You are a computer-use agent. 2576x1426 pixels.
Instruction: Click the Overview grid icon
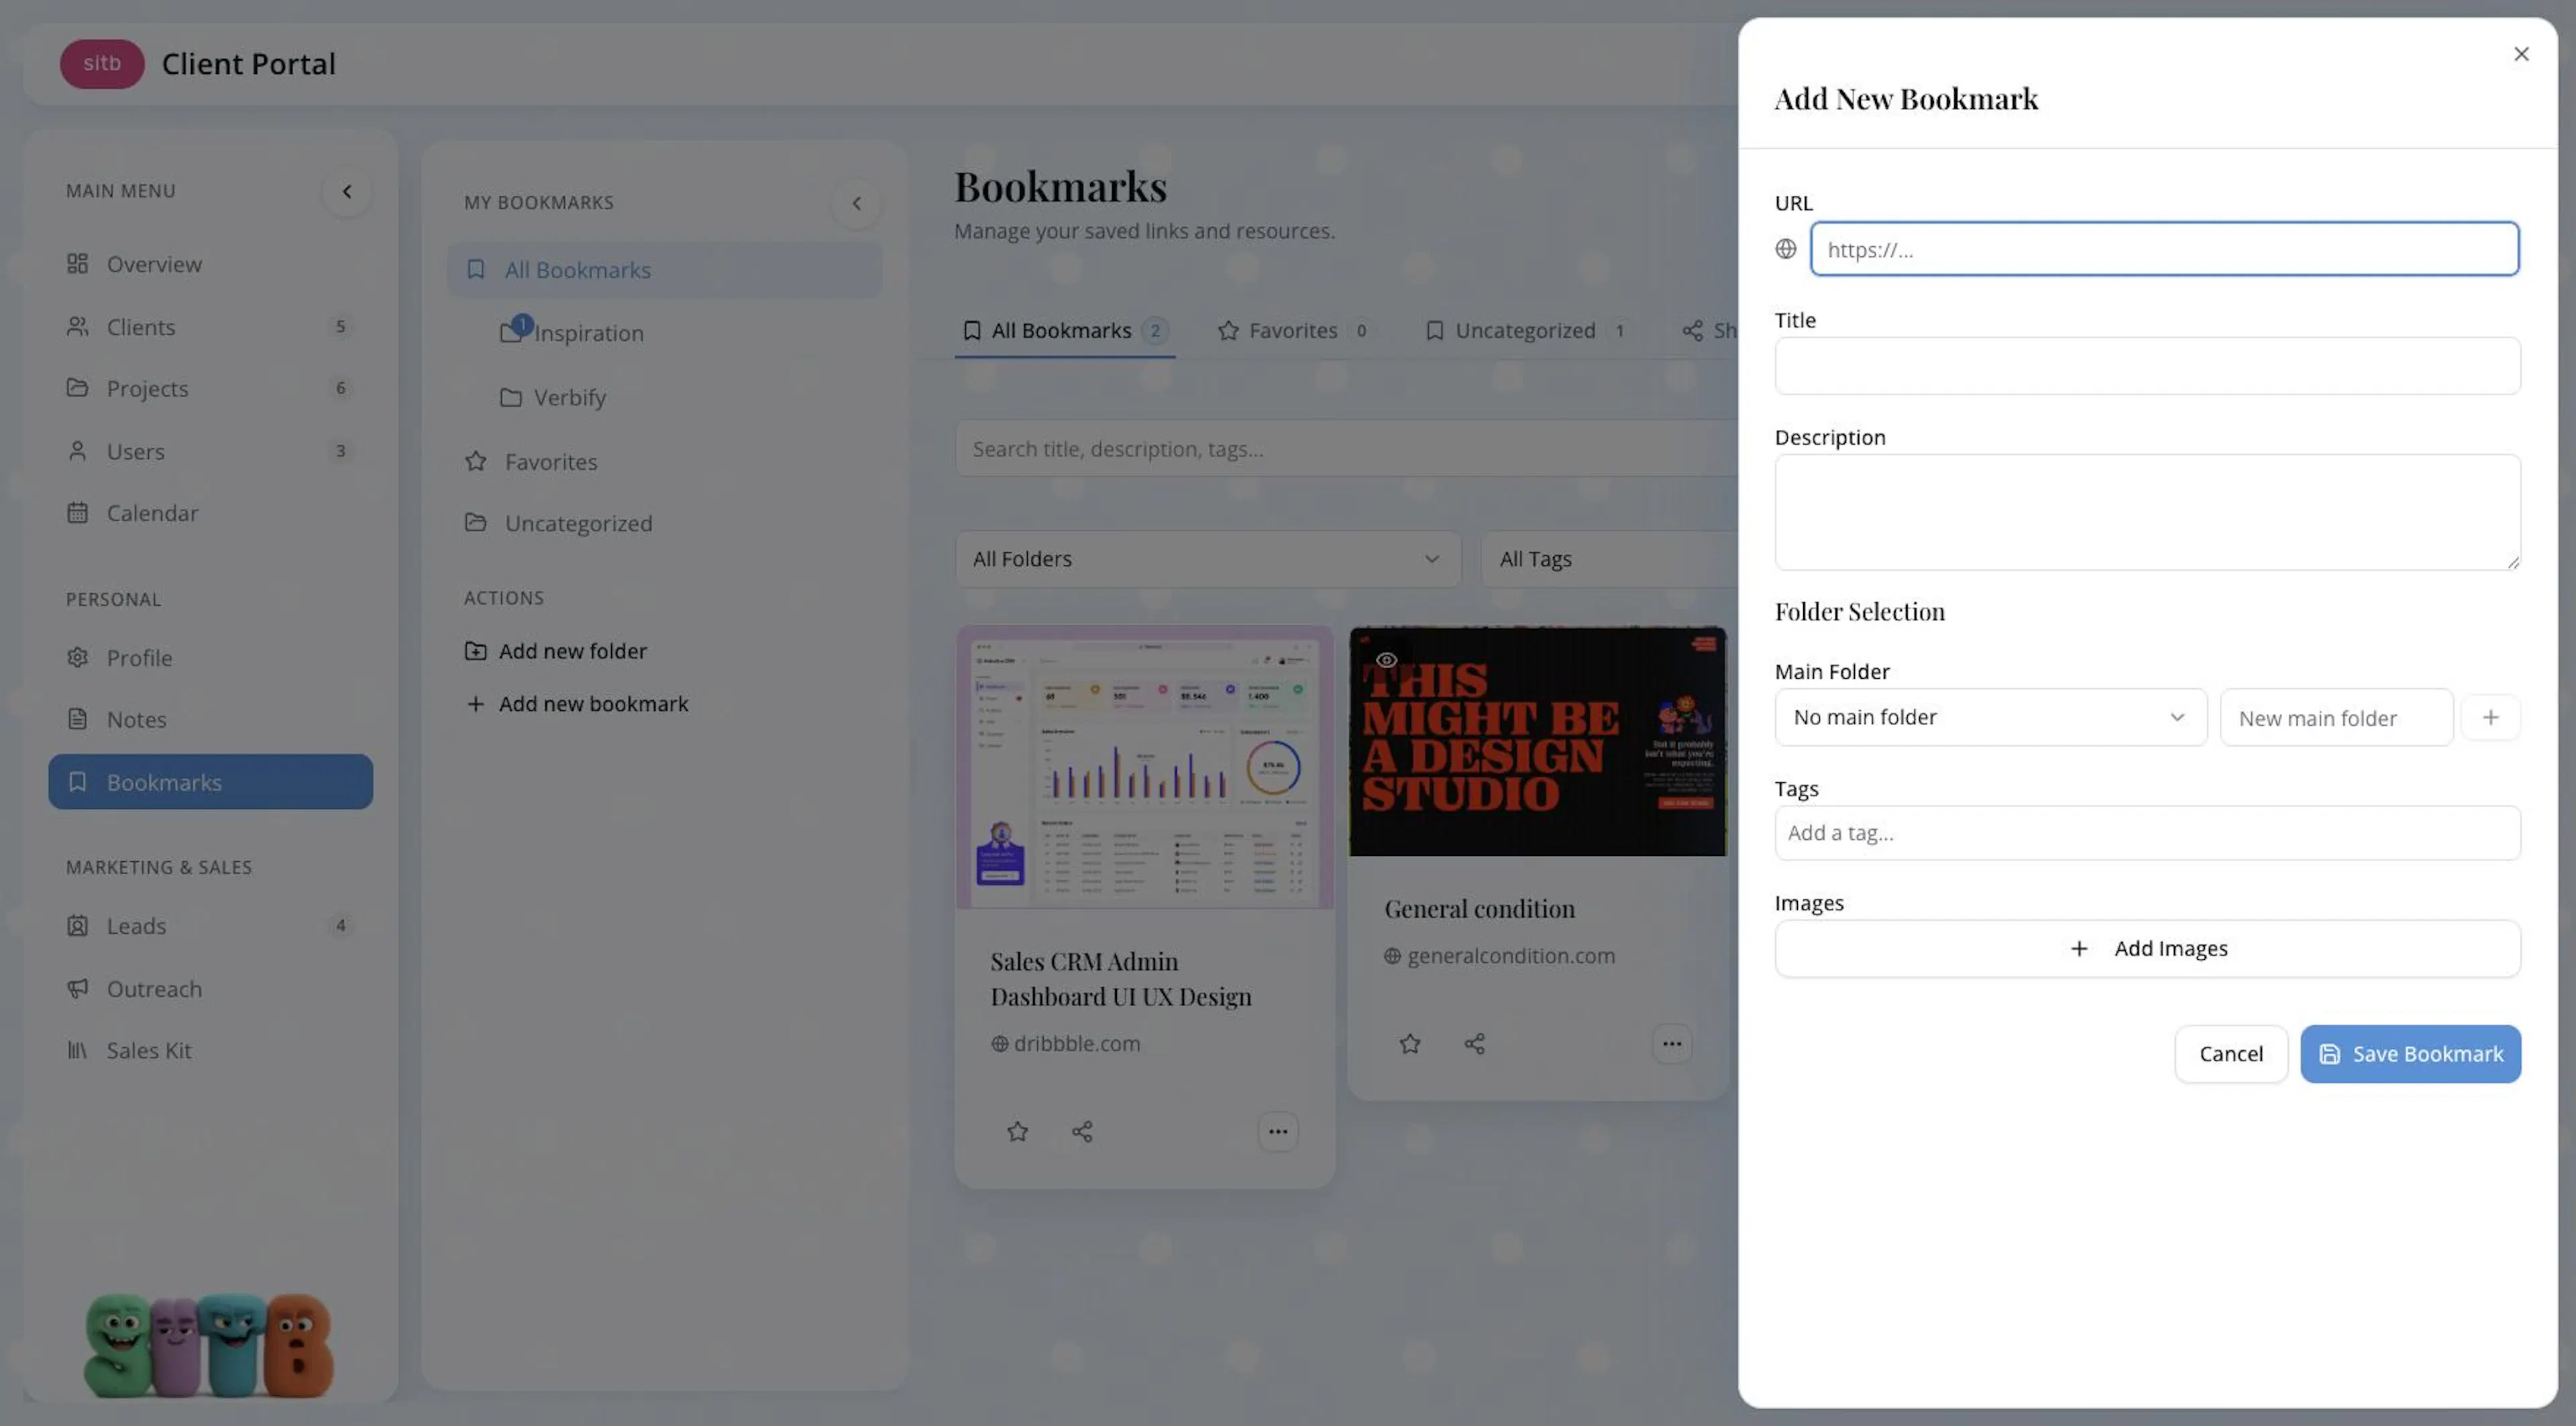pyautogui.click(x=77, y=264)
